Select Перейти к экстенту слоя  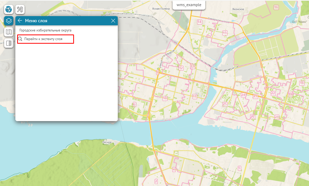[43, 39]
